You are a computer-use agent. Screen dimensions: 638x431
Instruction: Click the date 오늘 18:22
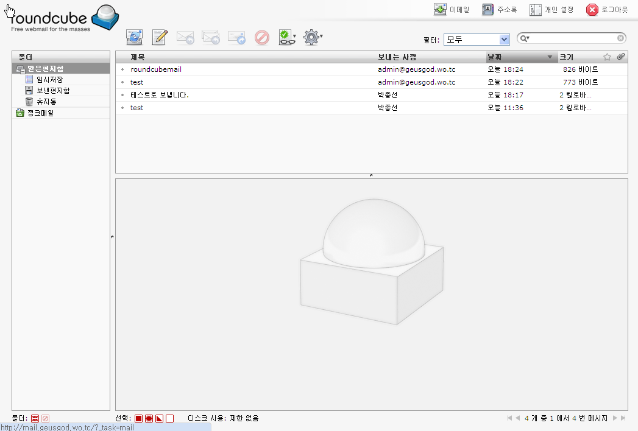(505, 82)
